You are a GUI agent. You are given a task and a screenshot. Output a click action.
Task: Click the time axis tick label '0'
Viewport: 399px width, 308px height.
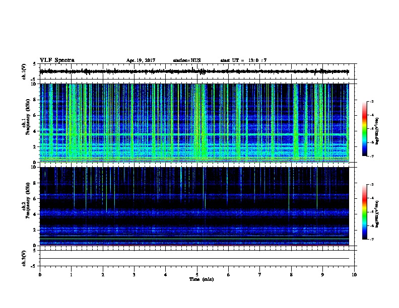click(40, 274)
